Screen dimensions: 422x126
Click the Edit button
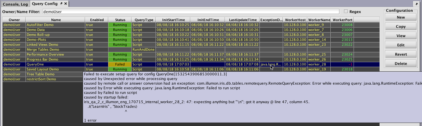(x=401, y=45)
